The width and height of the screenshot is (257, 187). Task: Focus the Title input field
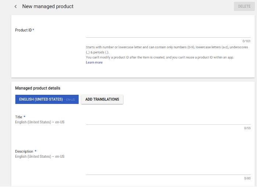pos(168,121)
